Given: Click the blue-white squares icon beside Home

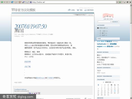Looking at the screenshot, I should [23, 2].
